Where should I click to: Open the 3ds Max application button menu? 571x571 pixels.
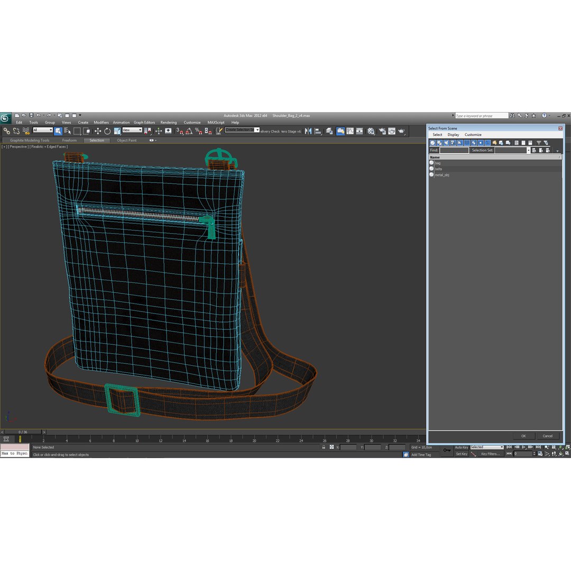(x=5, y=118)
